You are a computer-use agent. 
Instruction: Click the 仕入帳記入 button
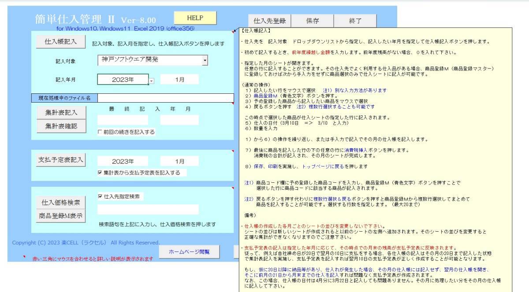click(x=61, y=42)
